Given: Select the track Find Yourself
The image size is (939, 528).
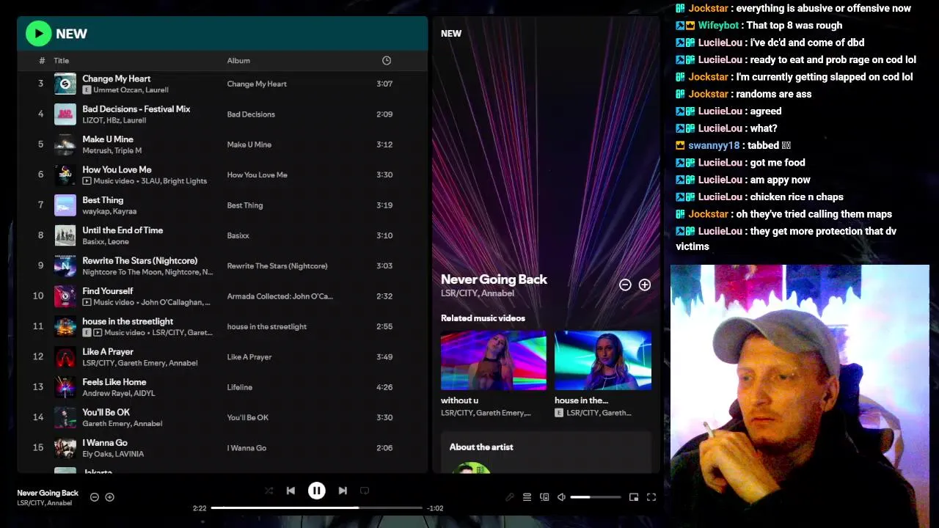Looking at the screenshot, I should coord(108,291).
